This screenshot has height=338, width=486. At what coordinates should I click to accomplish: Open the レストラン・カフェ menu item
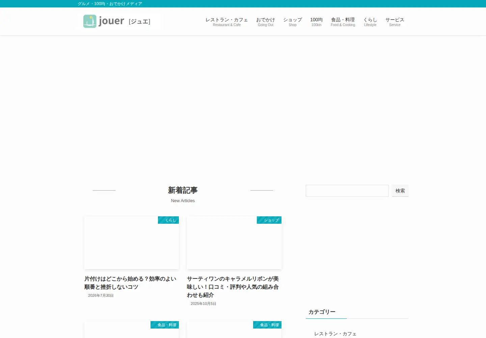pos(227,22)
